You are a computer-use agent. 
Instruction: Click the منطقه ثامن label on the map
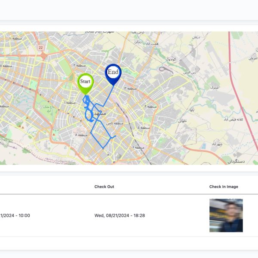click(115, 123)
